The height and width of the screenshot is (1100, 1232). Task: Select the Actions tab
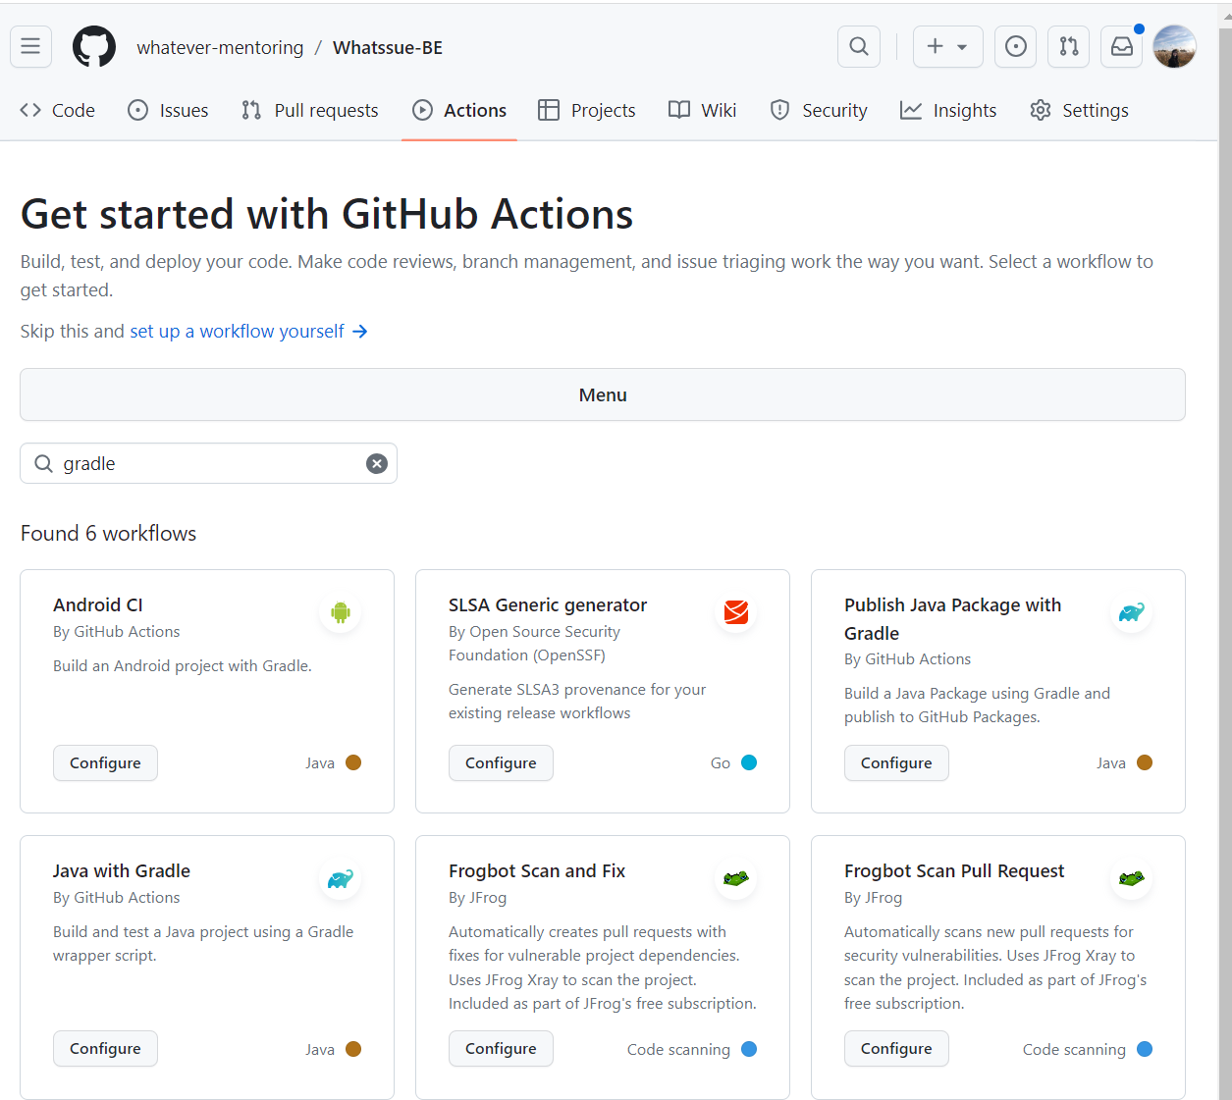(x=459, y=110)
